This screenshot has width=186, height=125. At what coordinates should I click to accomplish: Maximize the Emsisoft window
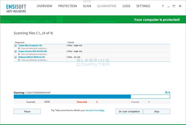[x=174, y=6]
